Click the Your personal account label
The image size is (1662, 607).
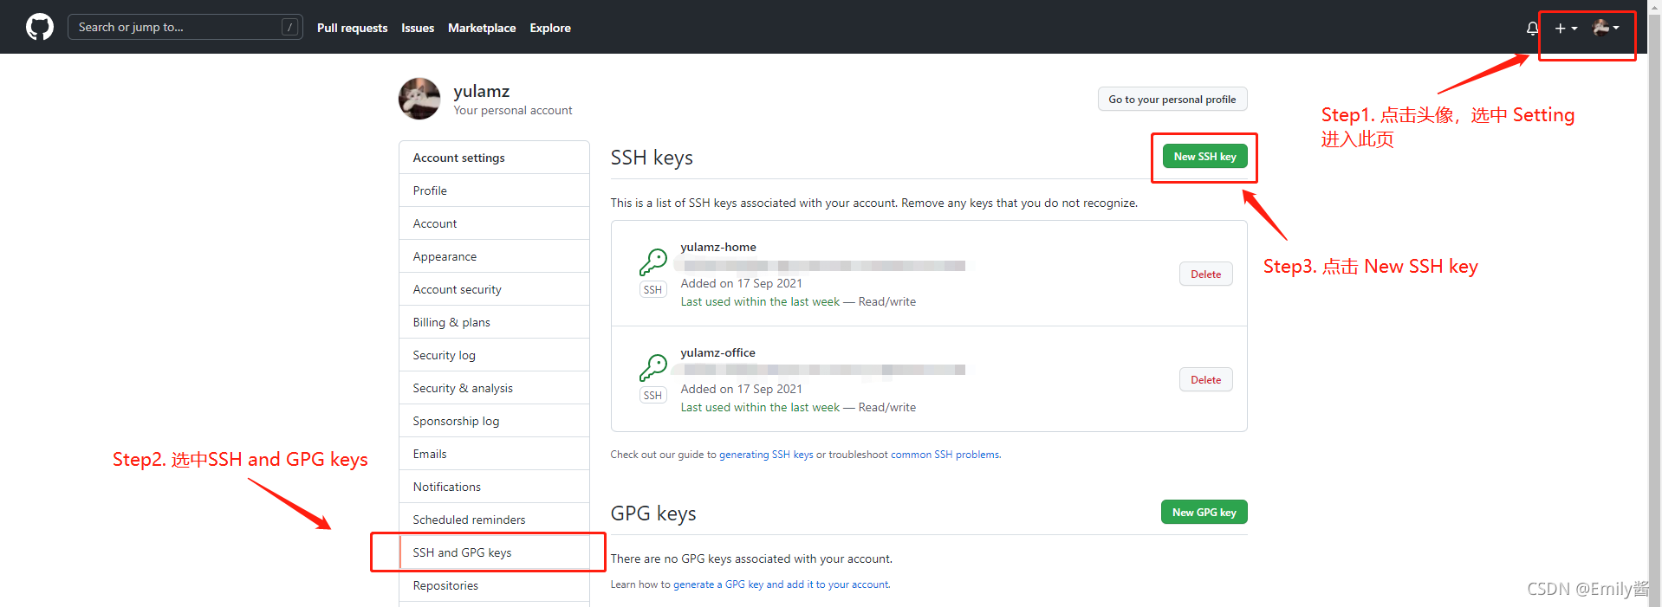(x=513, y=110)
